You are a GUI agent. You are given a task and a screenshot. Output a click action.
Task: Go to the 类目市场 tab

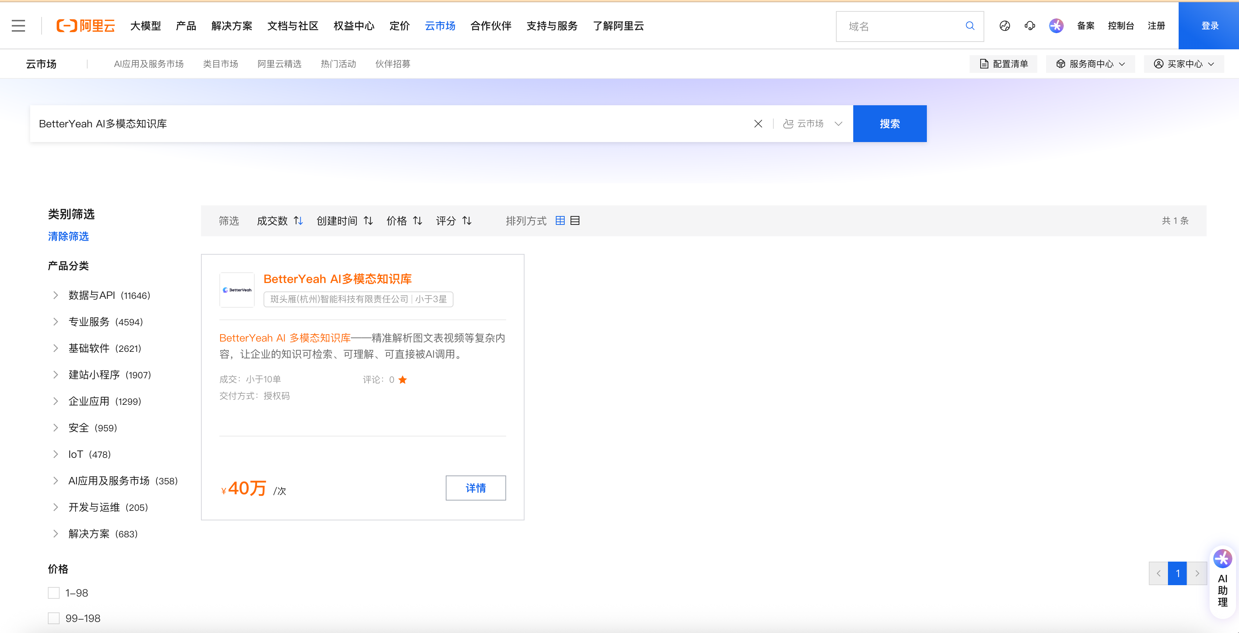tap(220, 64)
